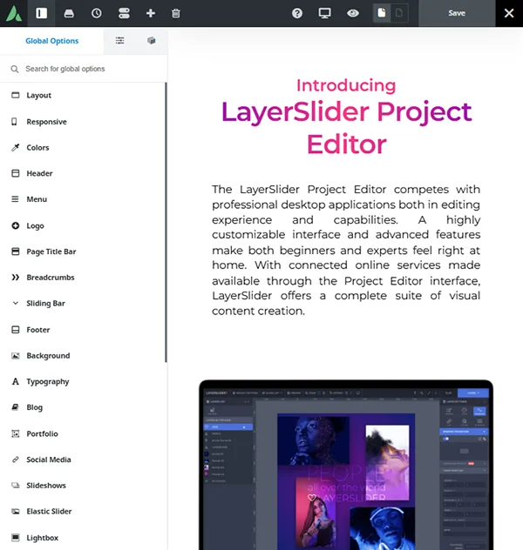Viewport: 523px width, 550px height.
Task: Expand the Layout options section
Action: 38,96
